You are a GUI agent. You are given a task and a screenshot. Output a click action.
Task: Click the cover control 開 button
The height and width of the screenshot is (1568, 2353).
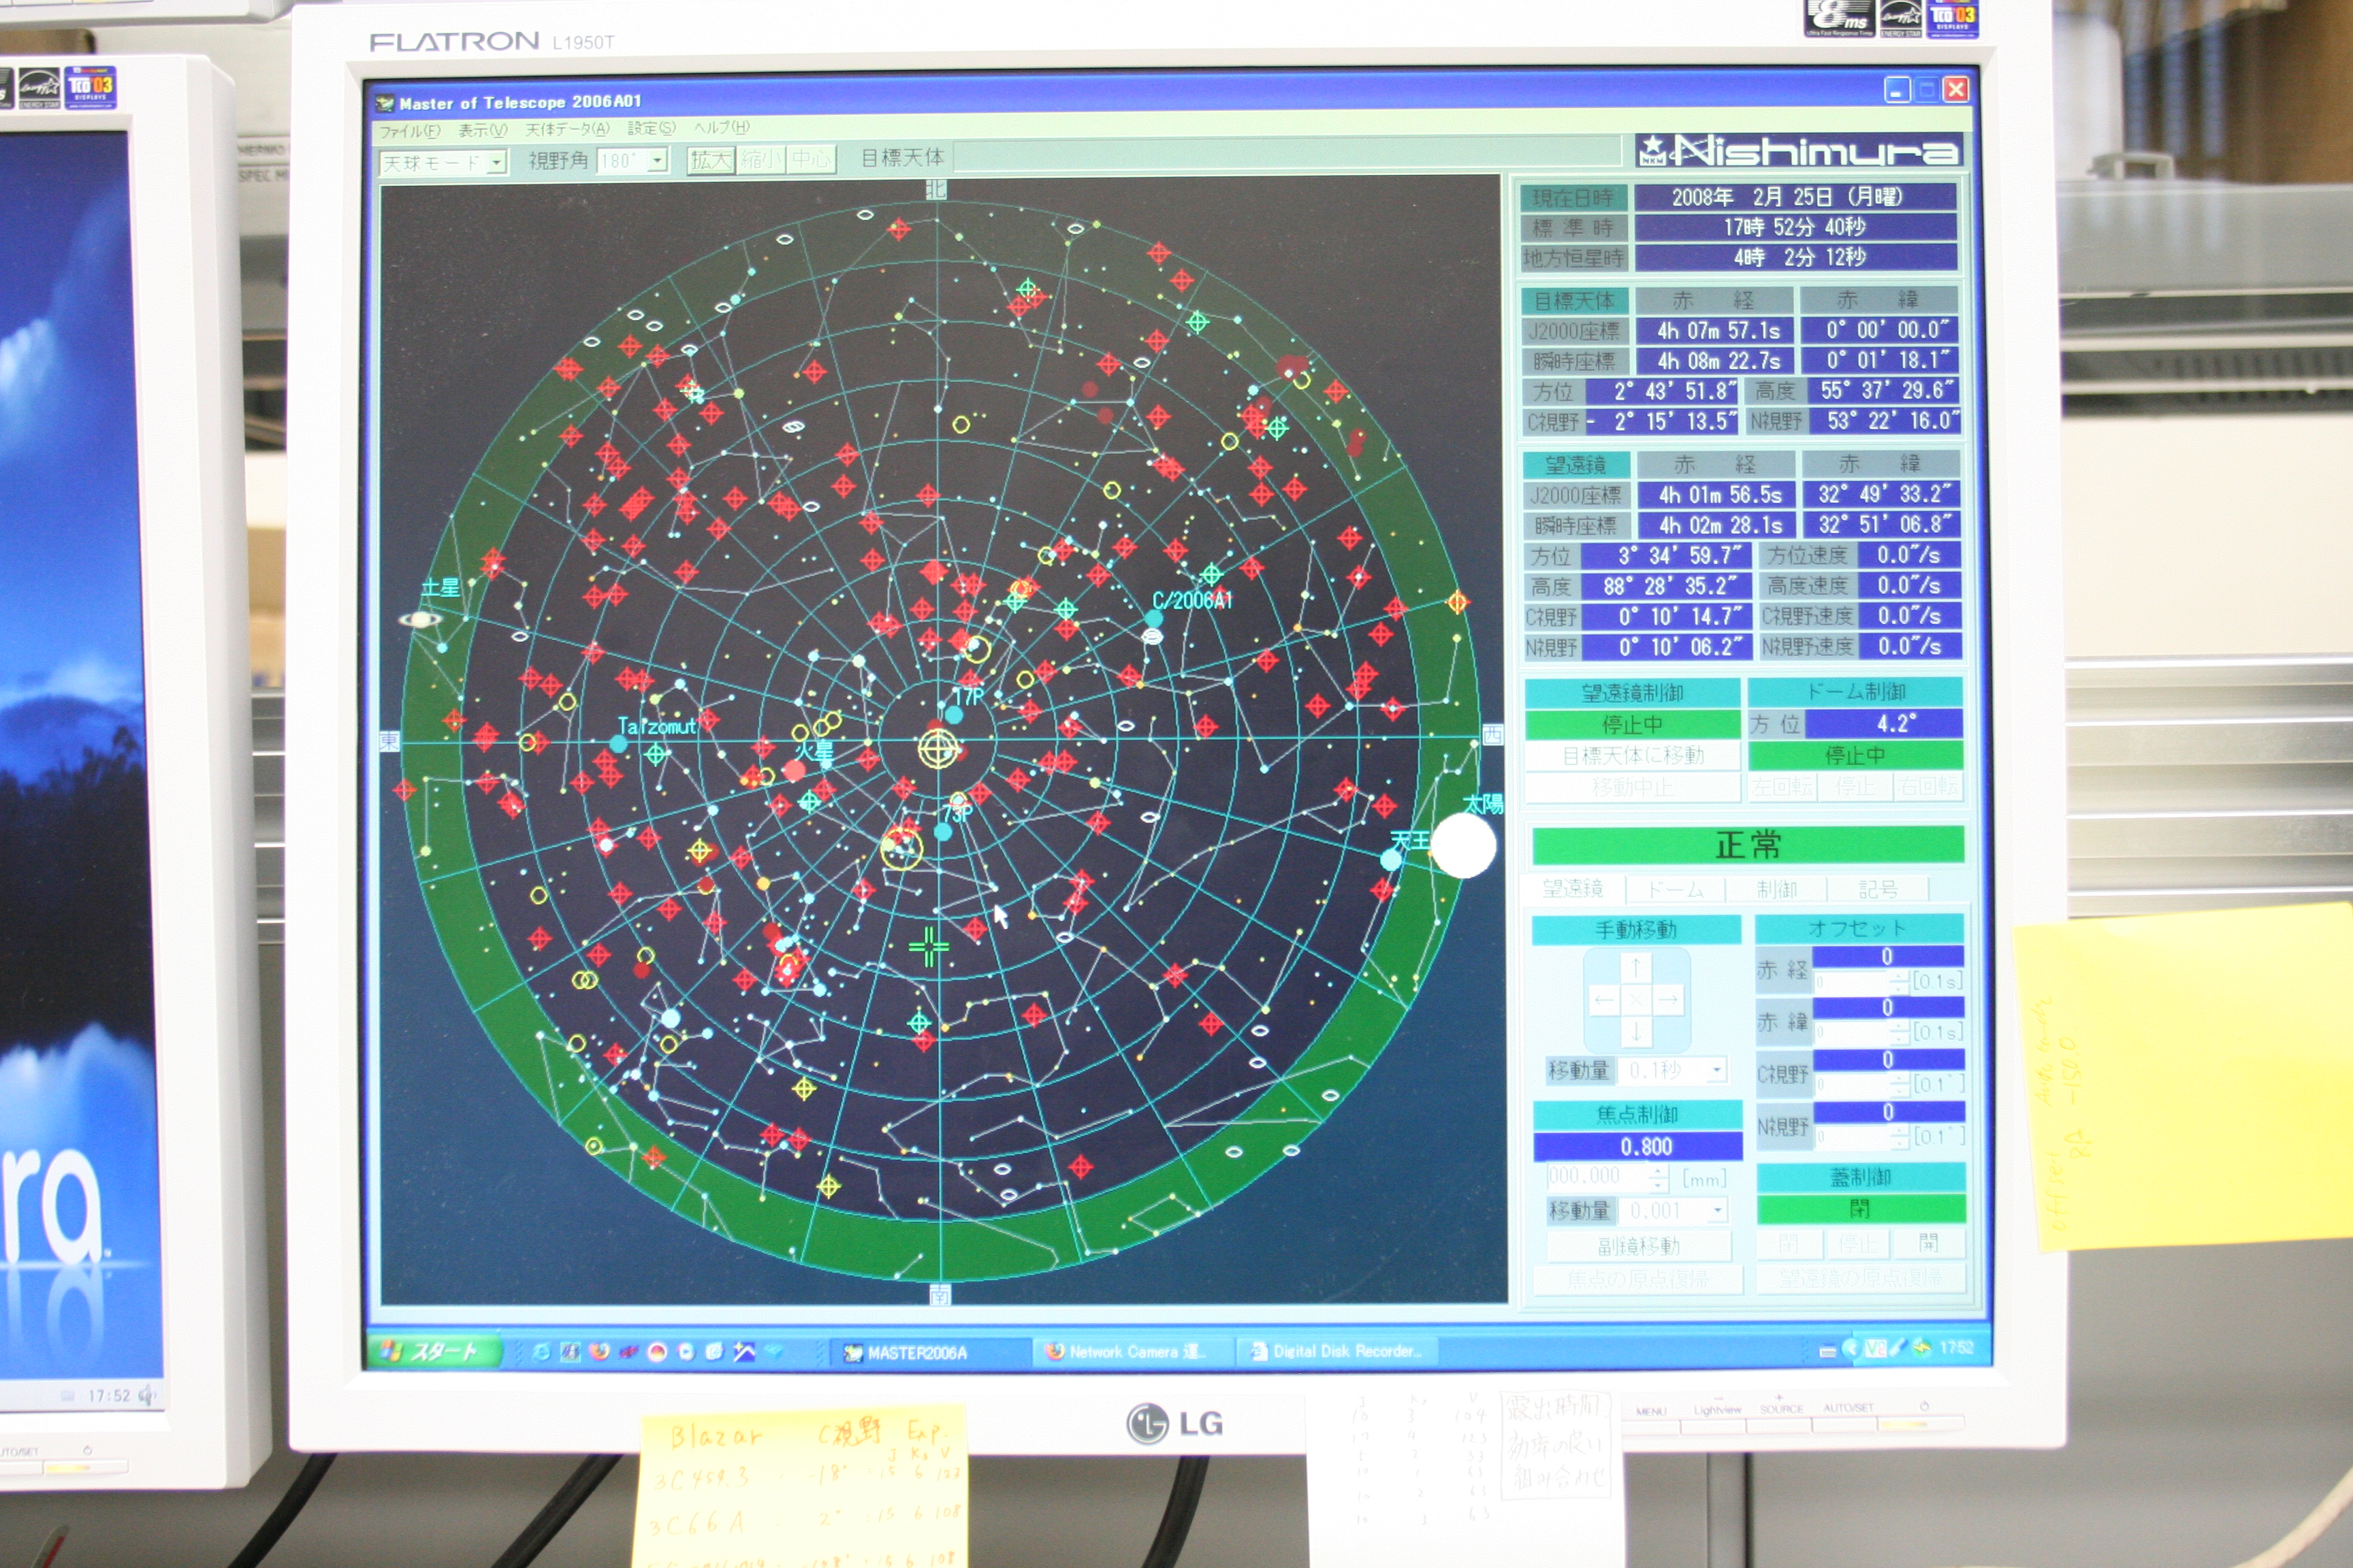pyautogui.click(x=1929, y=1243)
